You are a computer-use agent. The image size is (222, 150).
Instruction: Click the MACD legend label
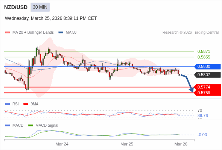pyautogui.click(x=18, y=126)
